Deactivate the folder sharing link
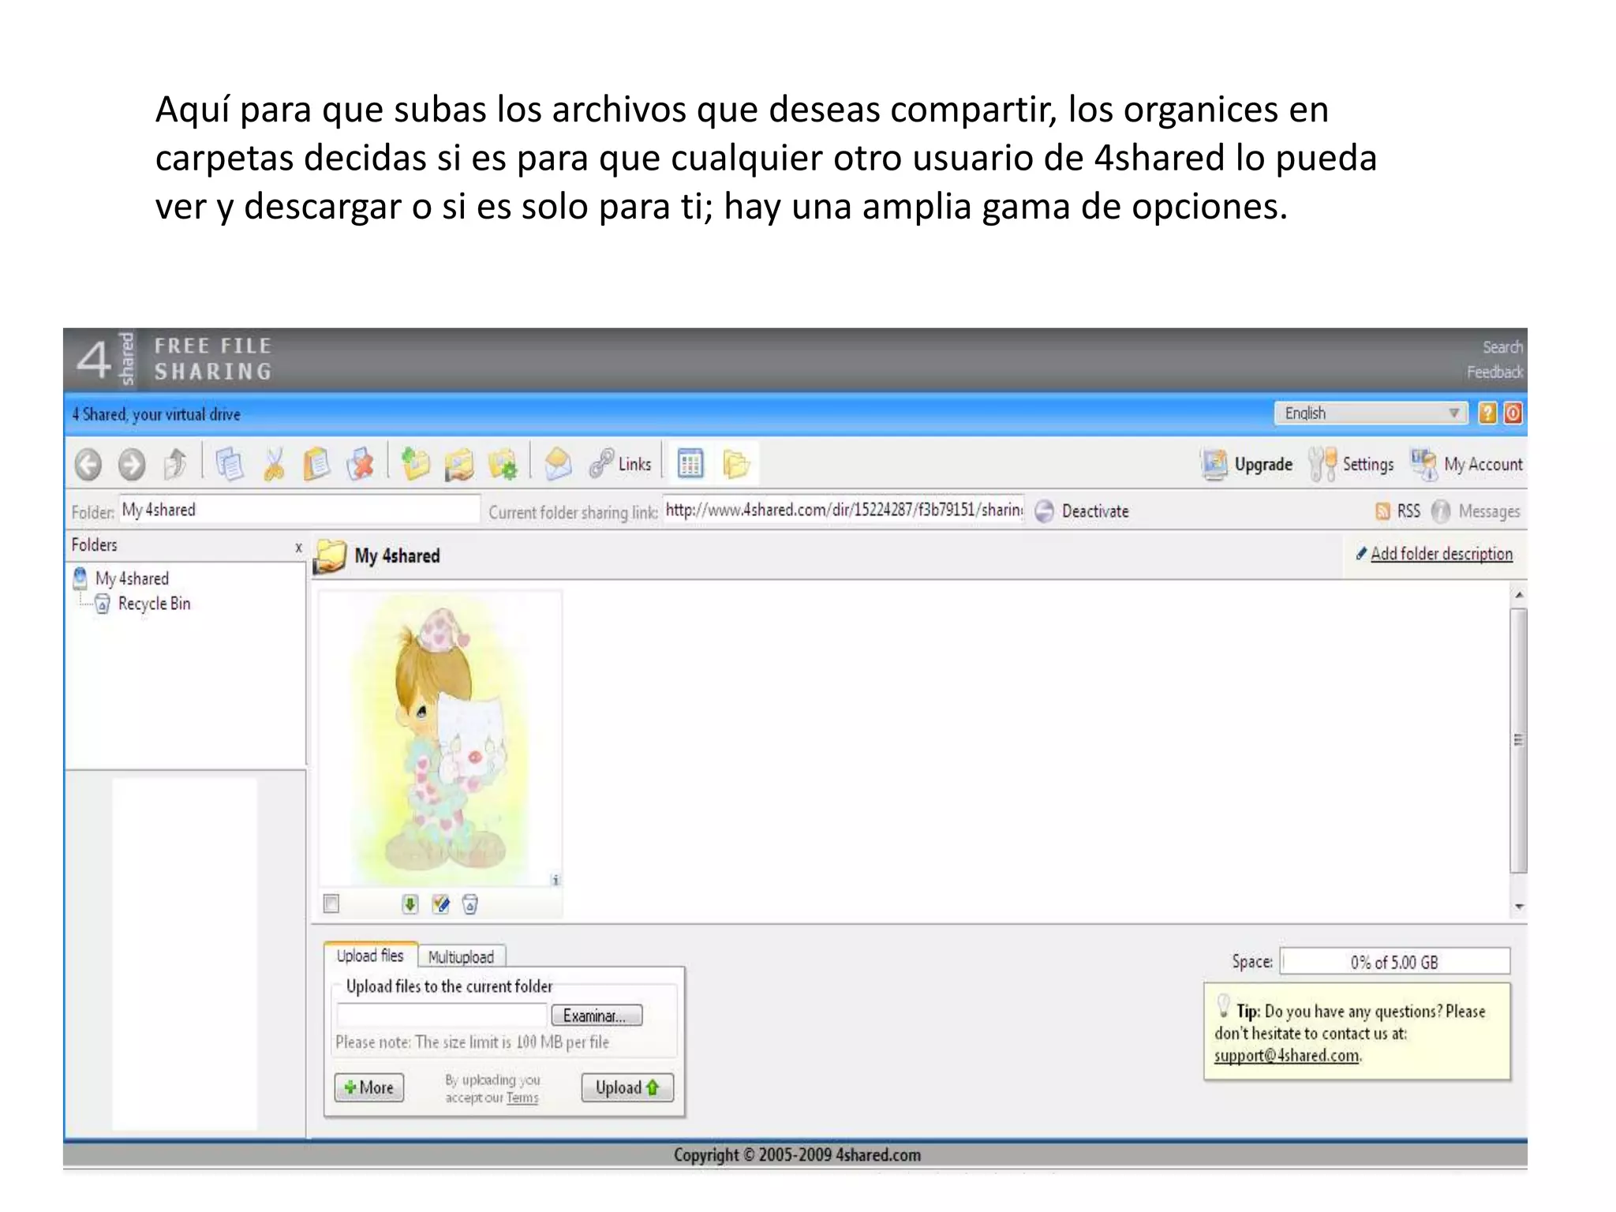 point(1082,511)
